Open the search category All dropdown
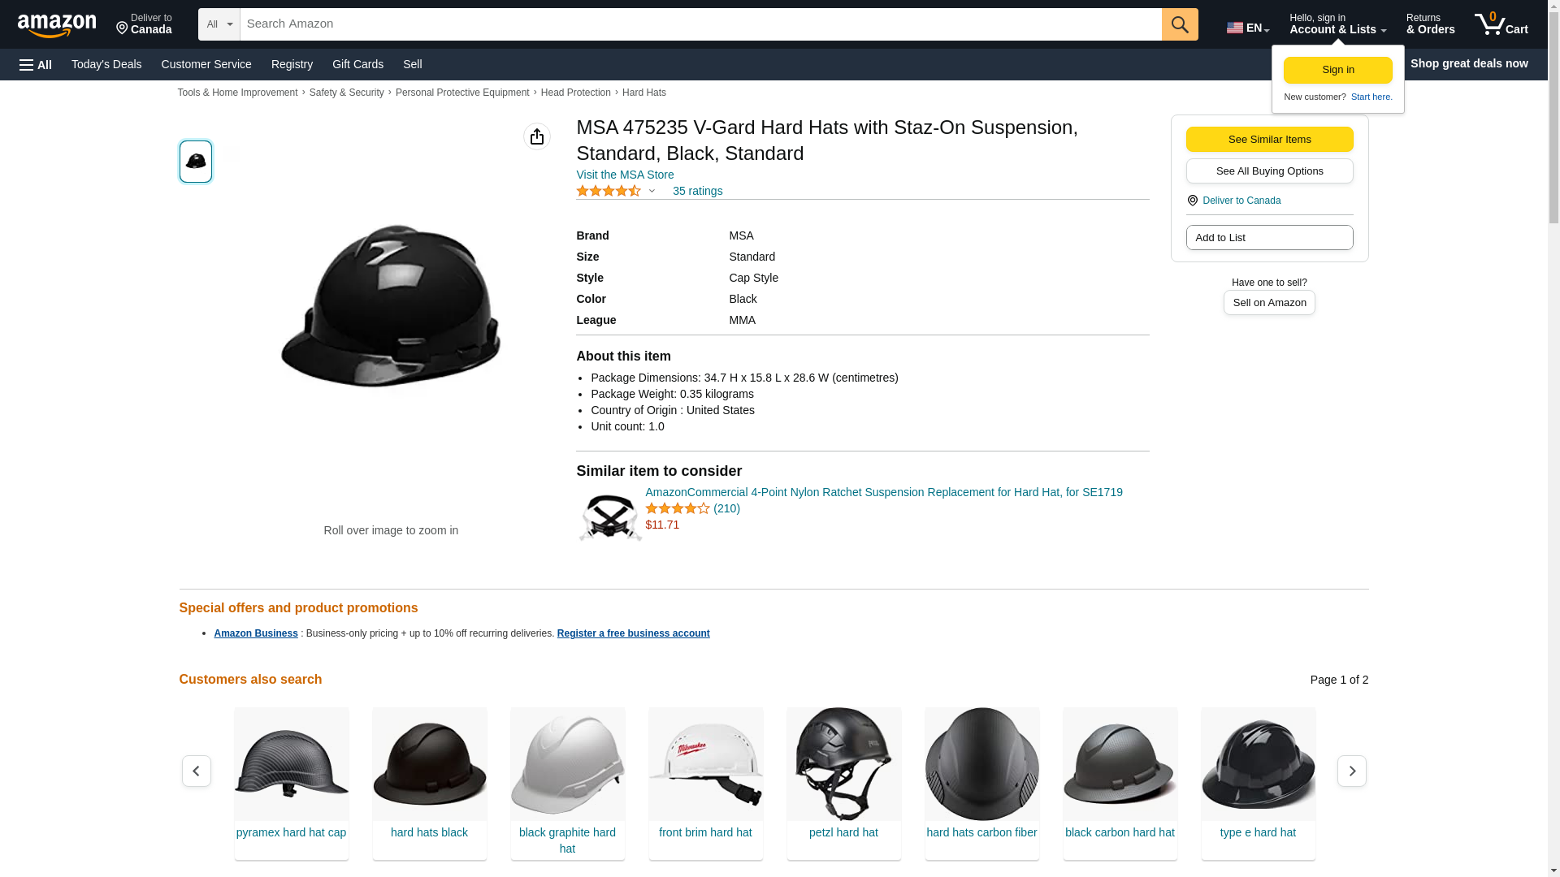 219,24
